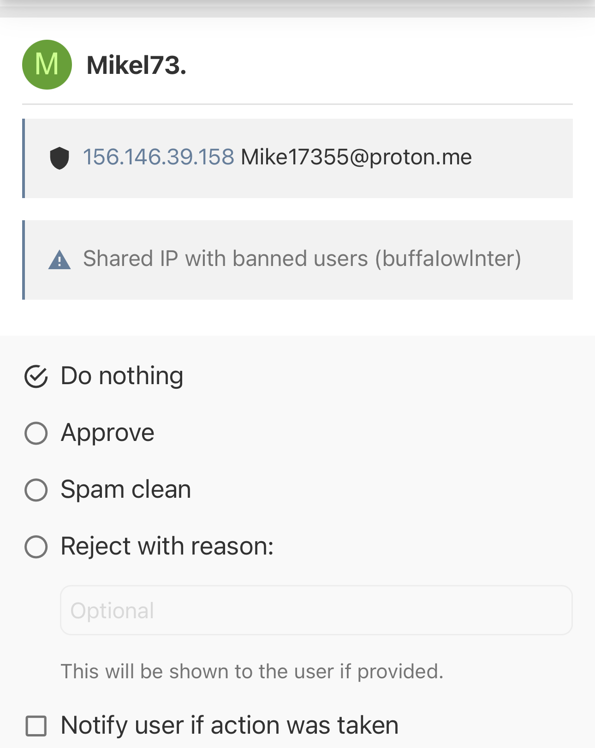Click the shown-to-user helper text
The height and width of the screenshot is (748, 595).
pyautogui.click(x=252, y=671)
